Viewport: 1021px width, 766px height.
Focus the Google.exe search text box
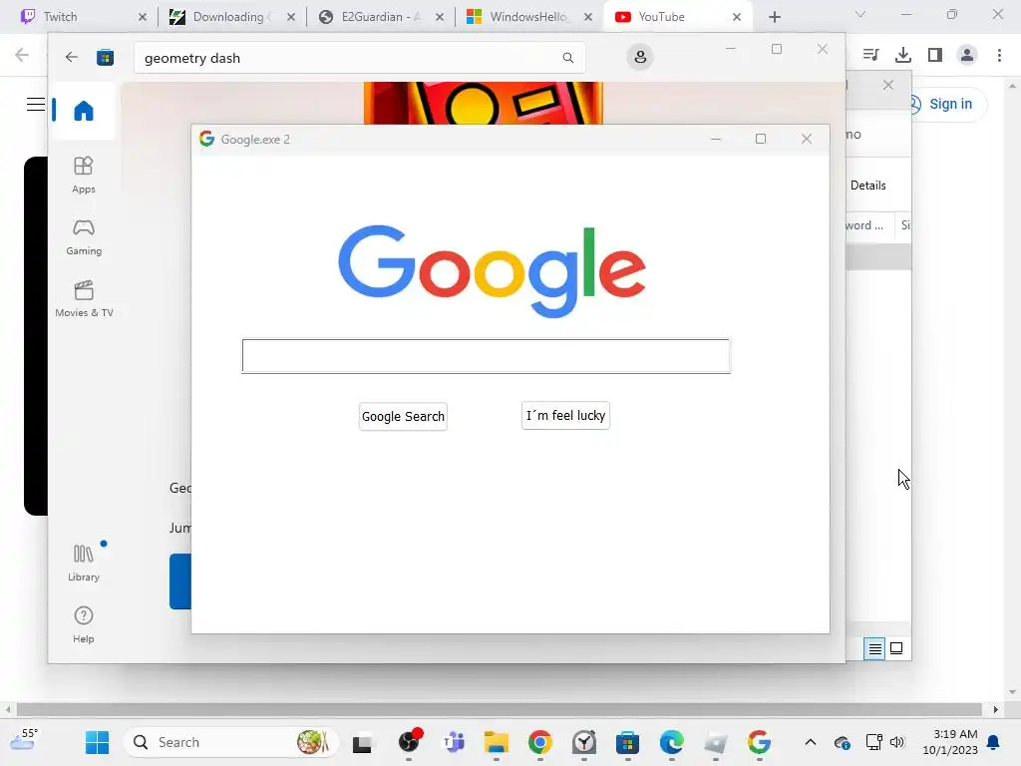486,356
